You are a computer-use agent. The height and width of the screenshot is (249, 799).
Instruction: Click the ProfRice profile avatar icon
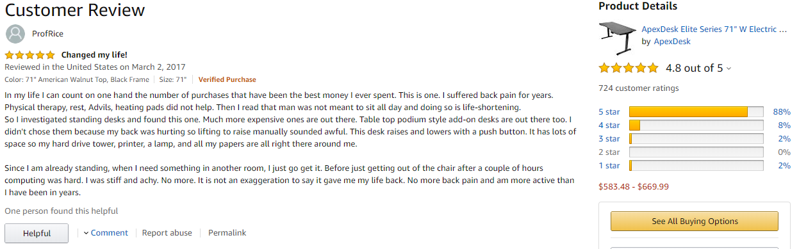pyautogui.click(x=15, y=34)
